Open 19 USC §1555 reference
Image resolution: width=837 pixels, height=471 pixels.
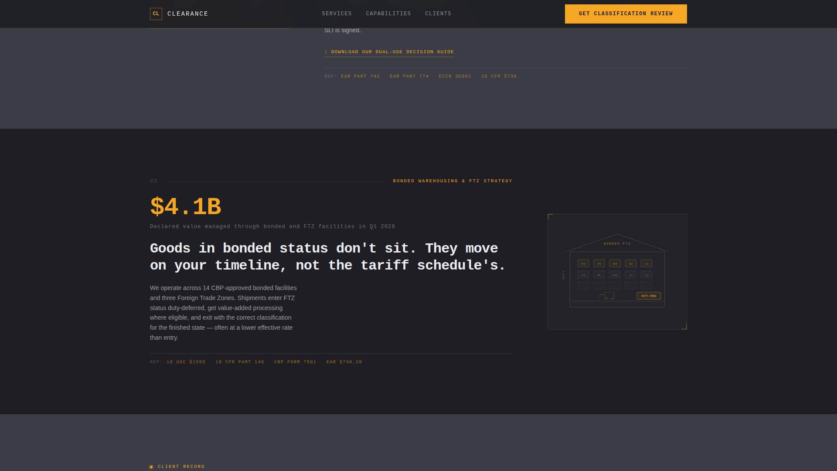point(186,362)
